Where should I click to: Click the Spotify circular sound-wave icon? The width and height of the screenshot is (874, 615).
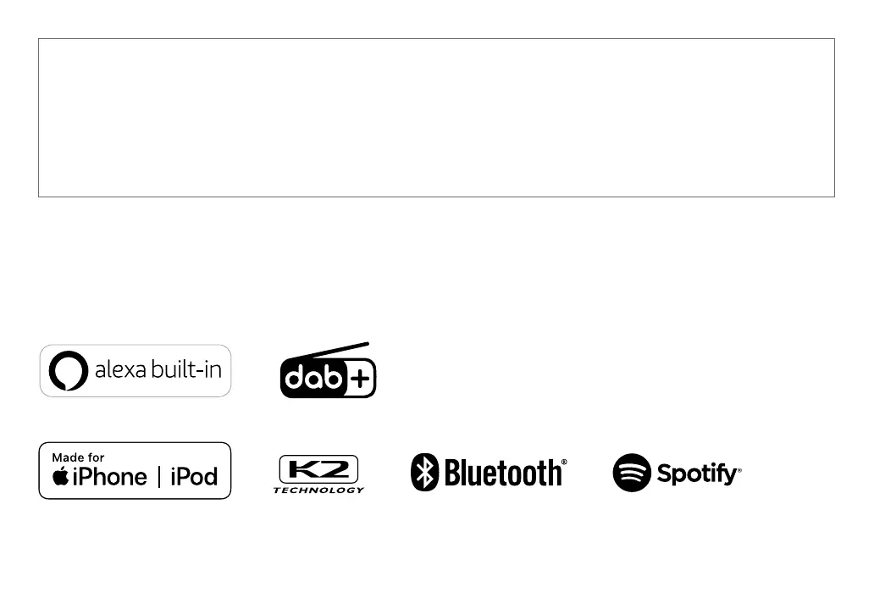pos(632,472)
